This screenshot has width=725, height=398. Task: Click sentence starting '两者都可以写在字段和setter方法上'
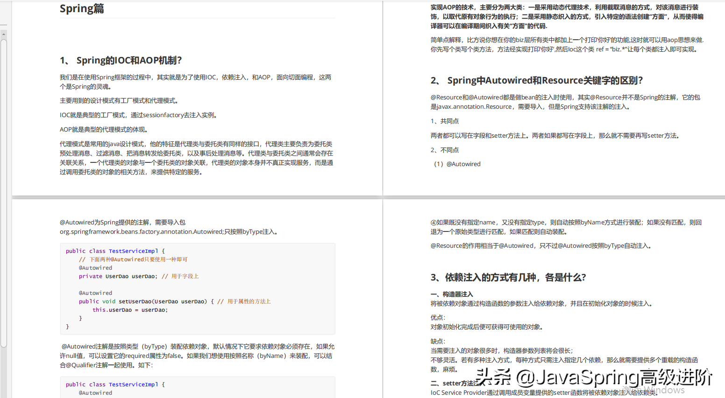pyautogui.click(x=556, y=136)
